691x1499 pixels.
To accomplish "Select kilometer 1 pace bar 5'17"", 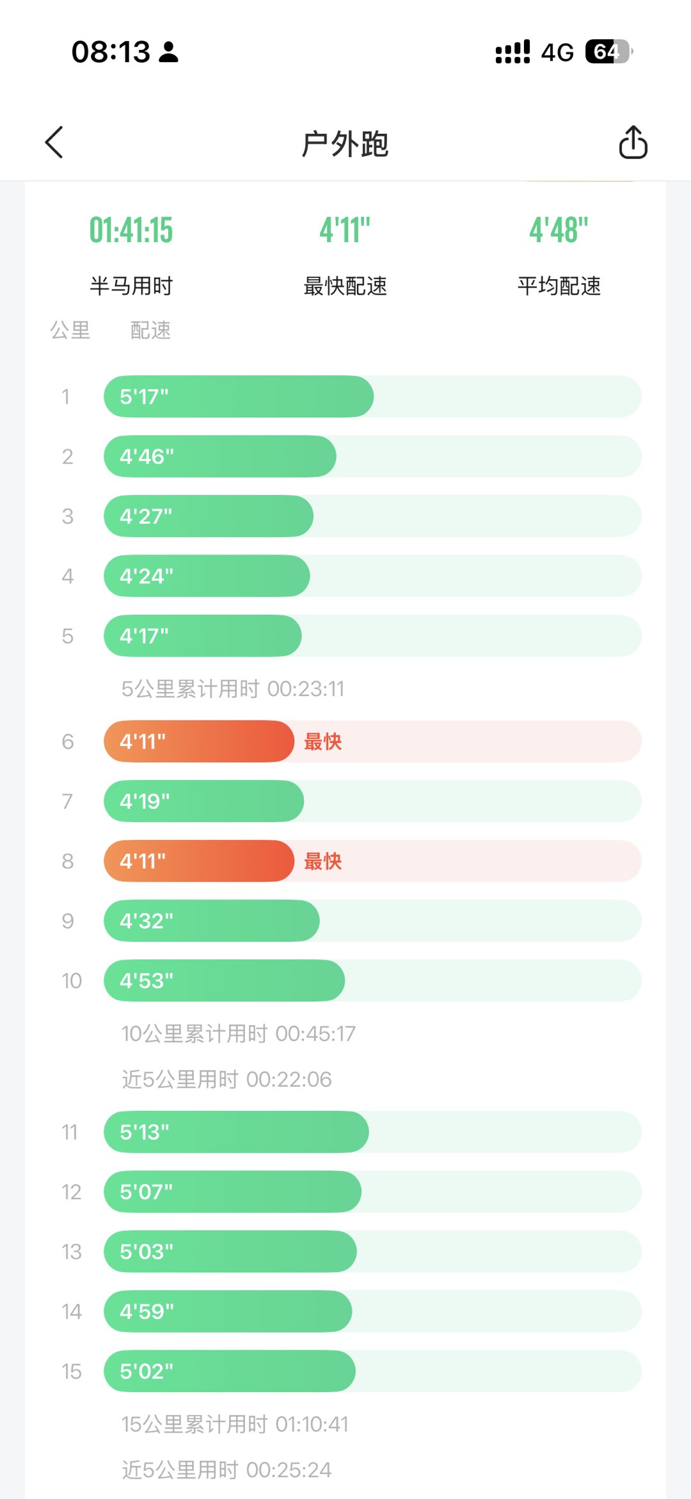I will [x=239, y=396].
